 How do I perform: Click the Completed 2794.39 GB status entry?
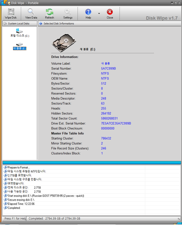tap(54, 219)
